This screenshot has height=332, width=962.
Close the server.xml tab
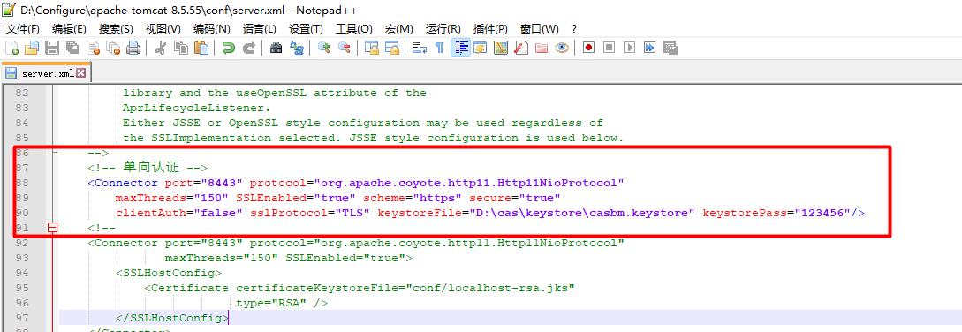(x=81, y=73)
